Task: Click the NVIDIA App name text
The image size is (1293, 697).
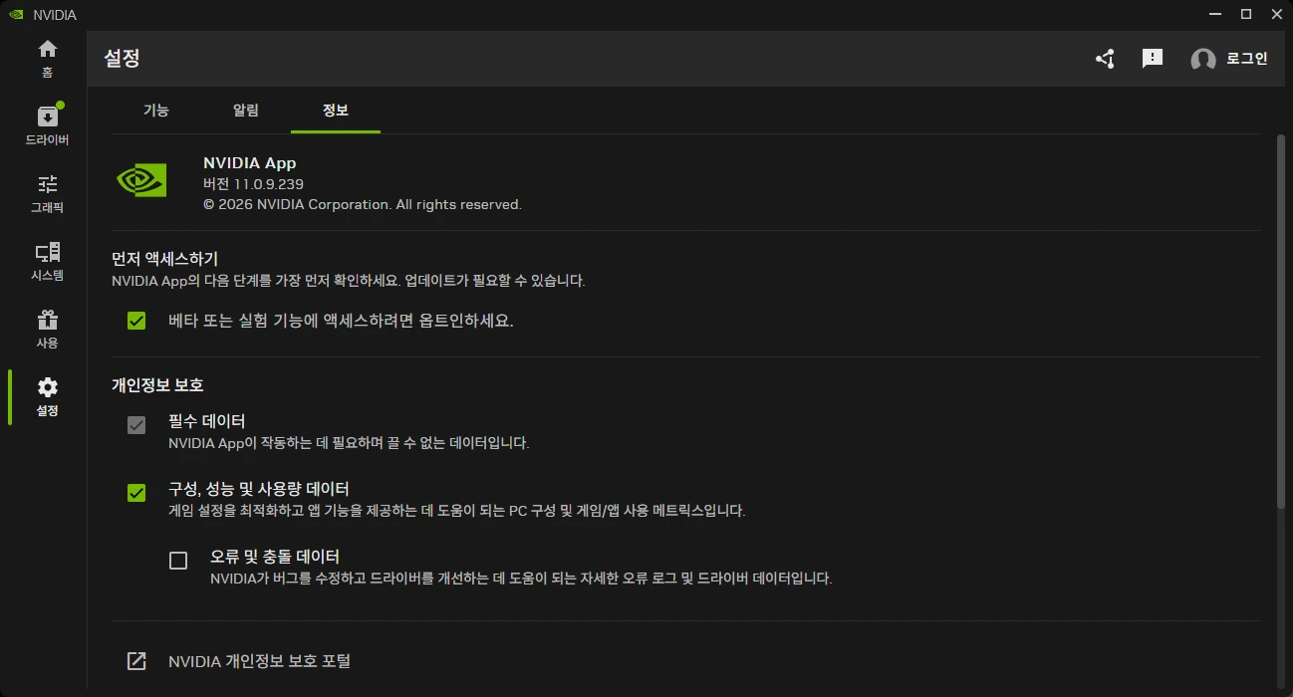Action: (249, 163)
